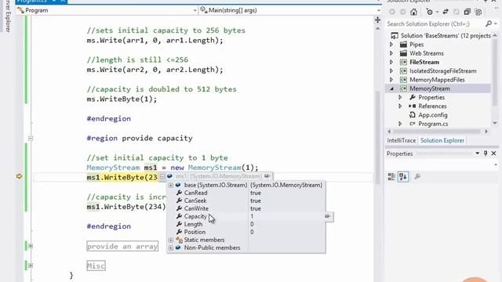The height and width of the screenshot is (282, 502).
Task: Select the Web Streams folder icon
Action: click(403, 53)
